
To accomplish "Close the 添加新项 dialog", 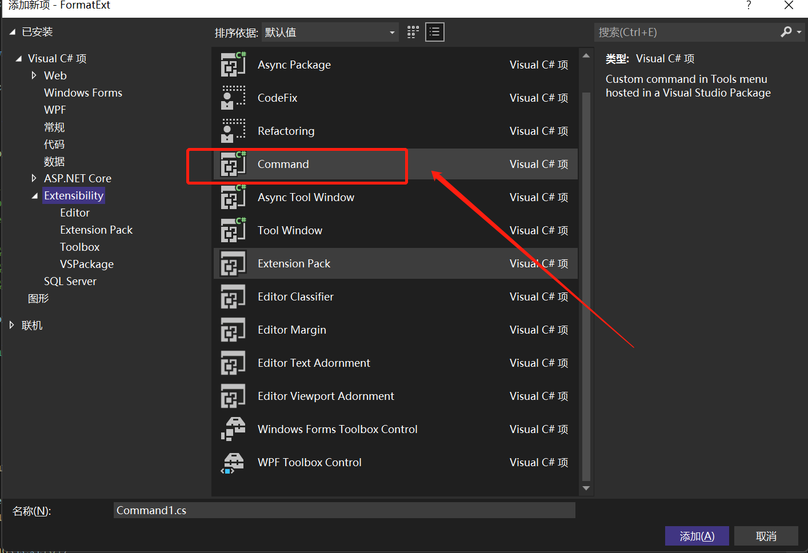I will tap(789, 5).
